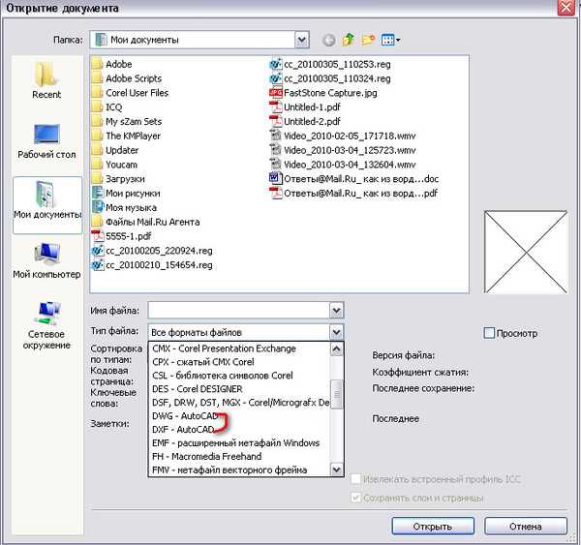Click the Открыть button
Viewport: 581px width, 545px height.
pos(433,527)
